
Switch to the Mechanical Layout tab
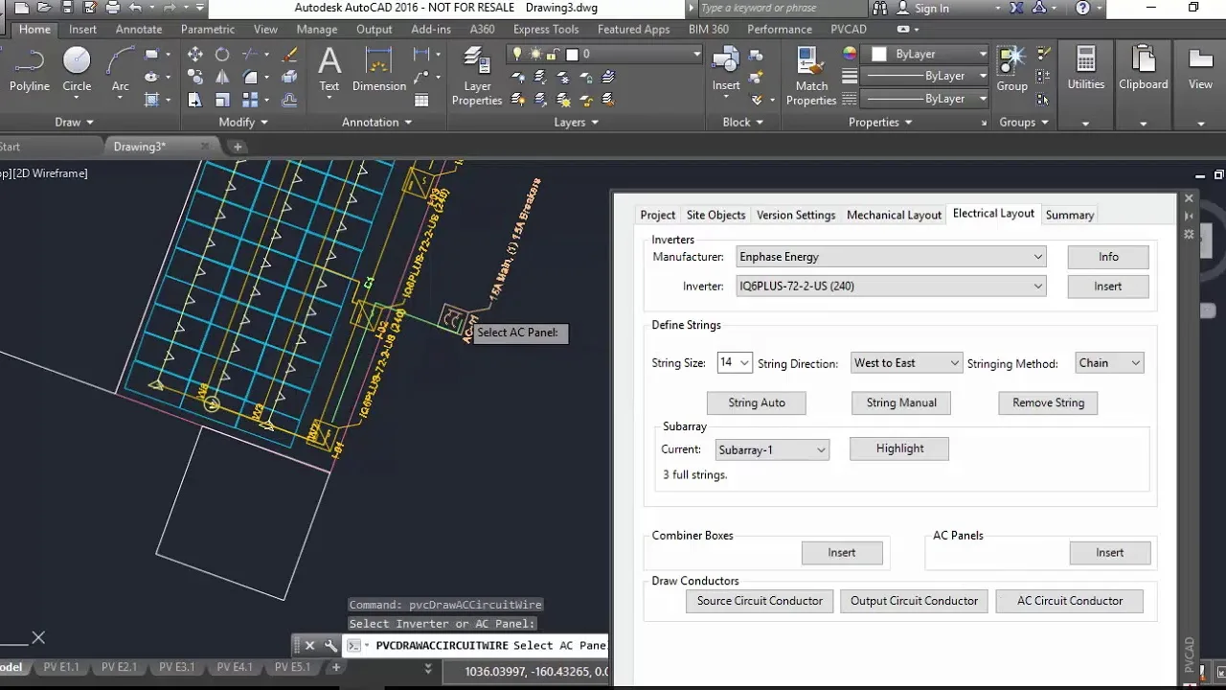click(x=894, y=215)
